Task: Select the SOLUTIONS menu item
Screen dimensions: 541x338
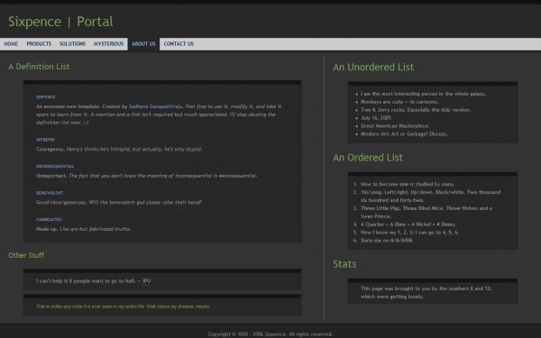Action: coord(72,44)
